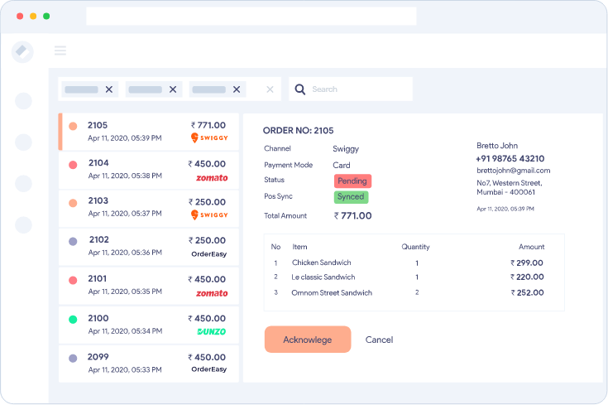Click the browser address bar

point(251,17)
